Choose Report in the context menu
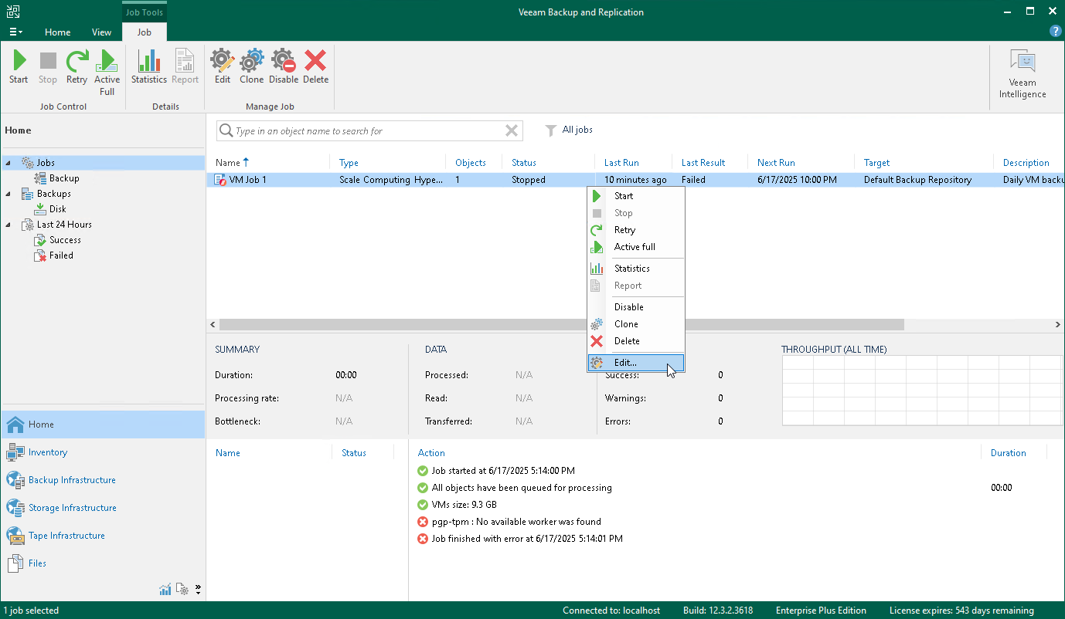 coord(636,286)
